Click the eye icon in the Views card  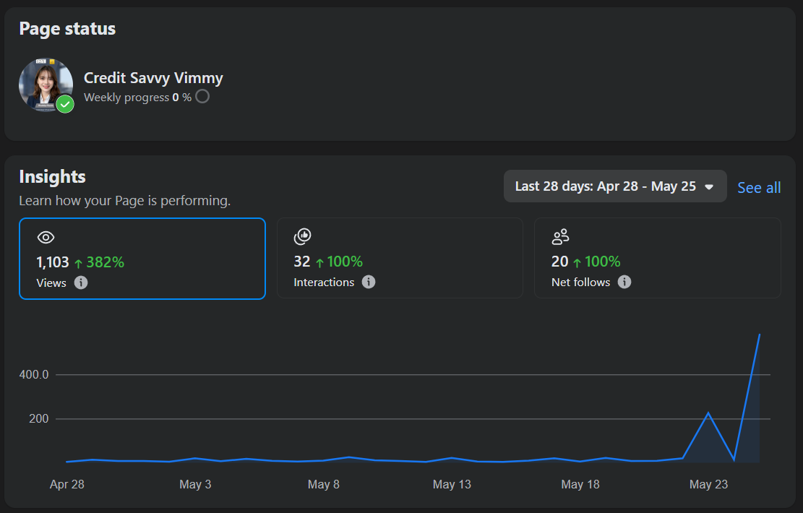point(46,237)
